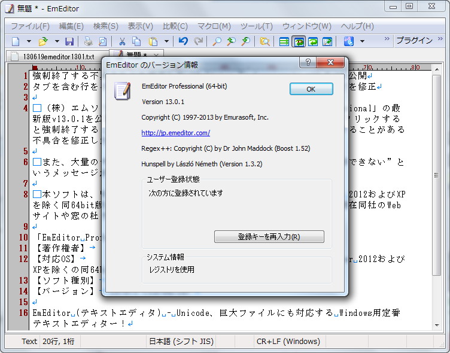The height and width of the screenshot is (353, 450).
Task: Open the 編集(E) menu
Action: click(71, 26)
